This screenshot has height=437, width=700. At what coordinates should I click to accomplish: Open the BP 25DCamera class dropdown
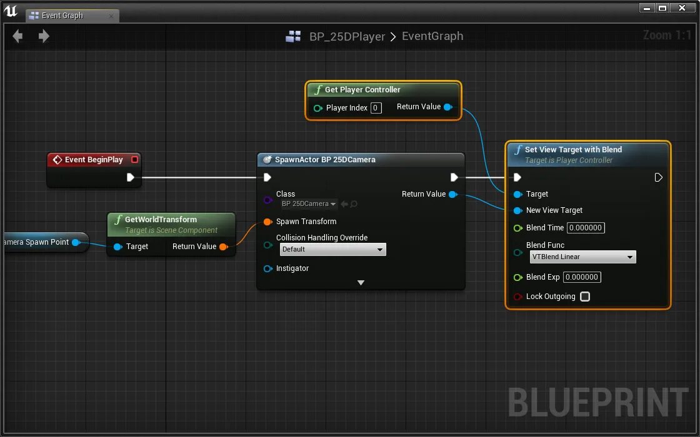pos(309,204)
